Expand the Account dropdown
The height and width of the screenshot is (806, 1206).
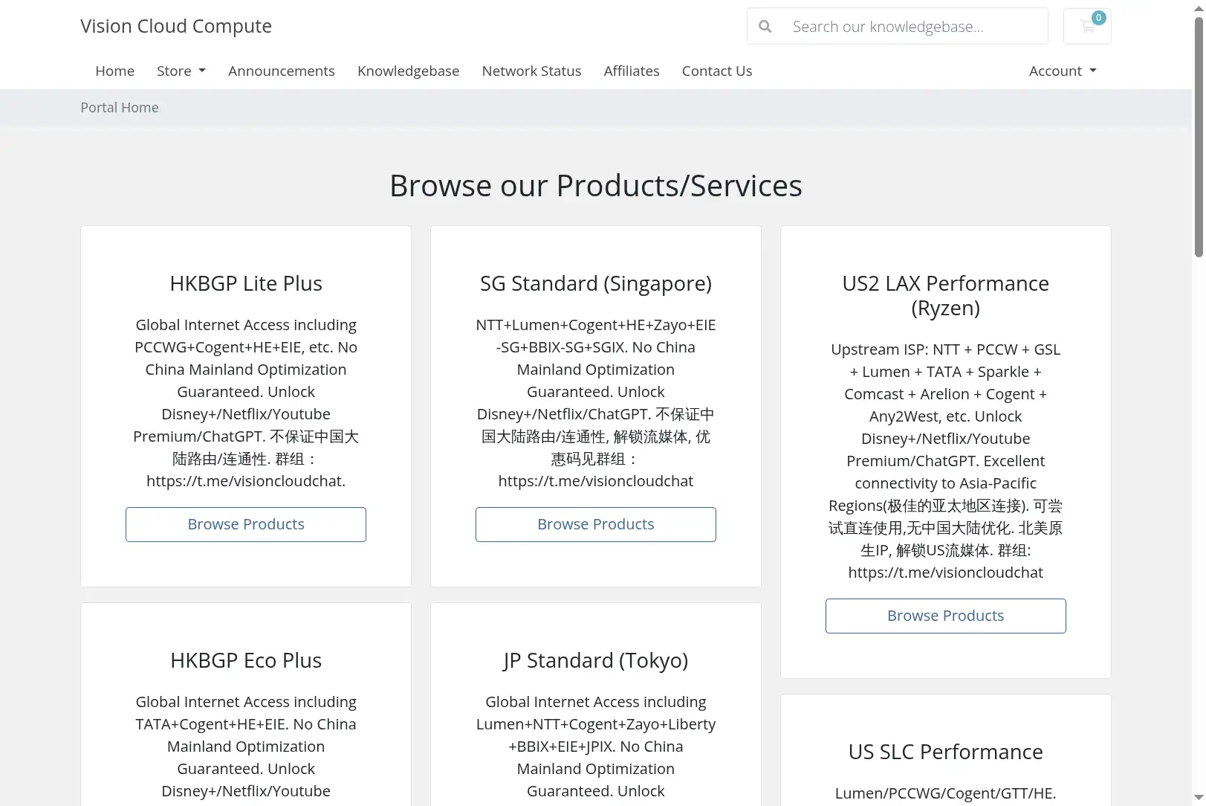click(x=1063, y=71)
